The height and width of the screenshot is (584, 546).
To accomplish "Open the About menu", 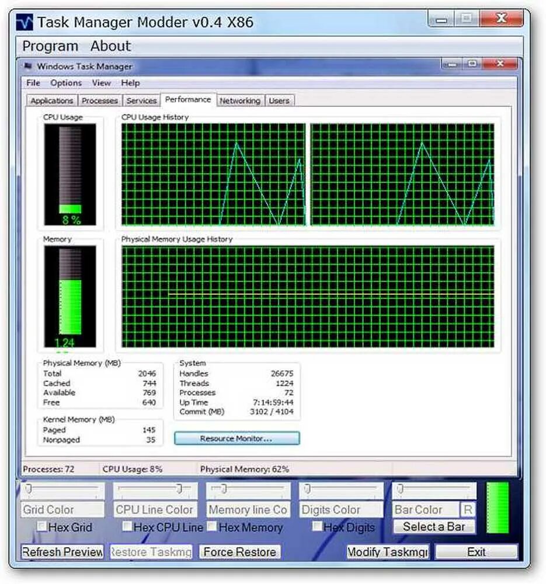I will [110, 46].
